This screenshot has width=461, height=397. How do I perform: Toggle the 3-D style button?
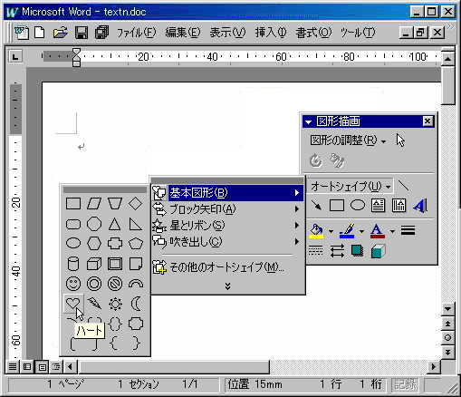point(379,251)
